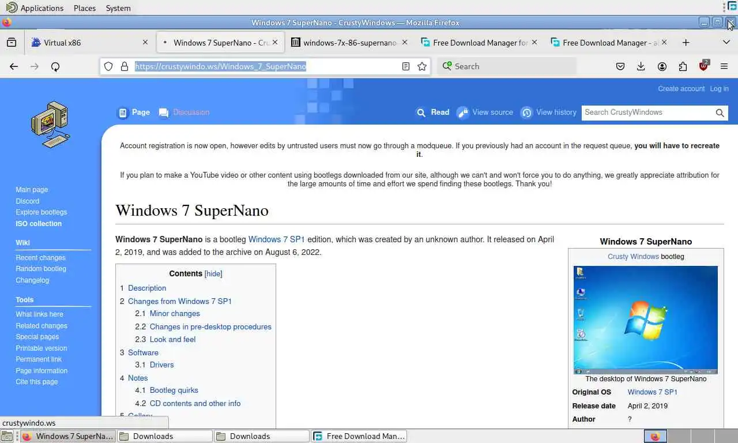Open View source tab
The height and width of the screenshot is (443, 738).
(x=485, y=112)
